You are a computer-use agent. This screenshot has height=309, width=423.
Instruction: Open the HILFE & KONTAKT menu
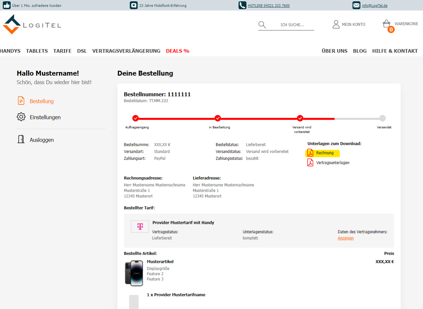coord(395,51)
